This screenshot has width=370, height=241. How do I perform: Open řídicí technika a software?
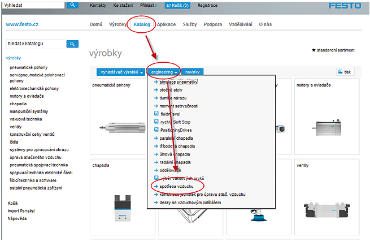33,180
